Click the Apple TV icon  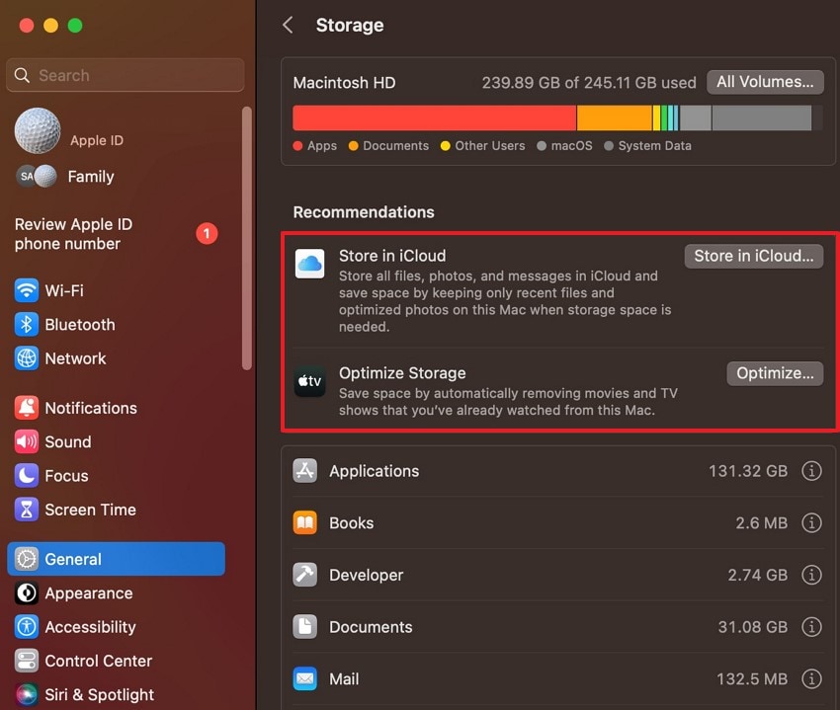[309, 381]
